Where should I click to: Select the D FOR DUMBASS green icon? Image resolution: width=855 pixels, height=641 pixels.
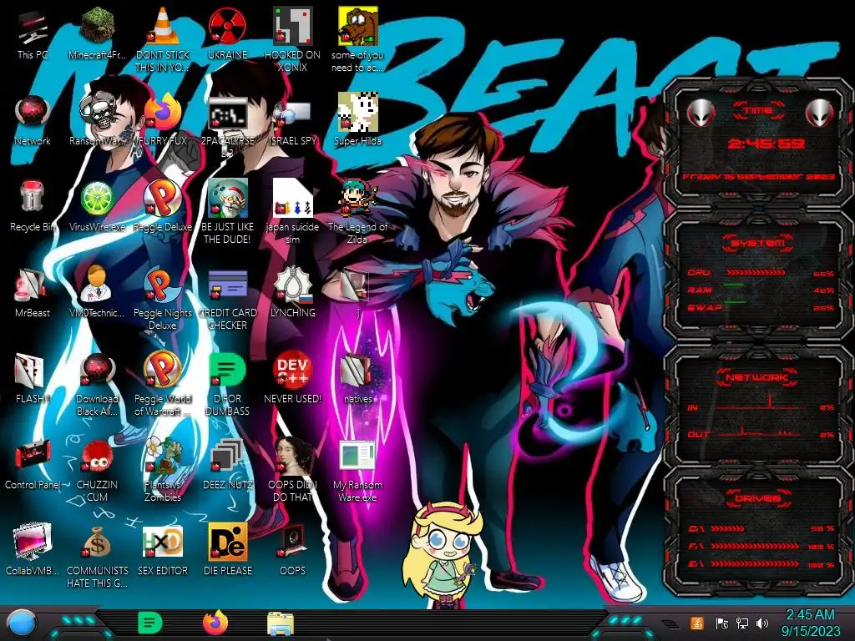point(227,370)
